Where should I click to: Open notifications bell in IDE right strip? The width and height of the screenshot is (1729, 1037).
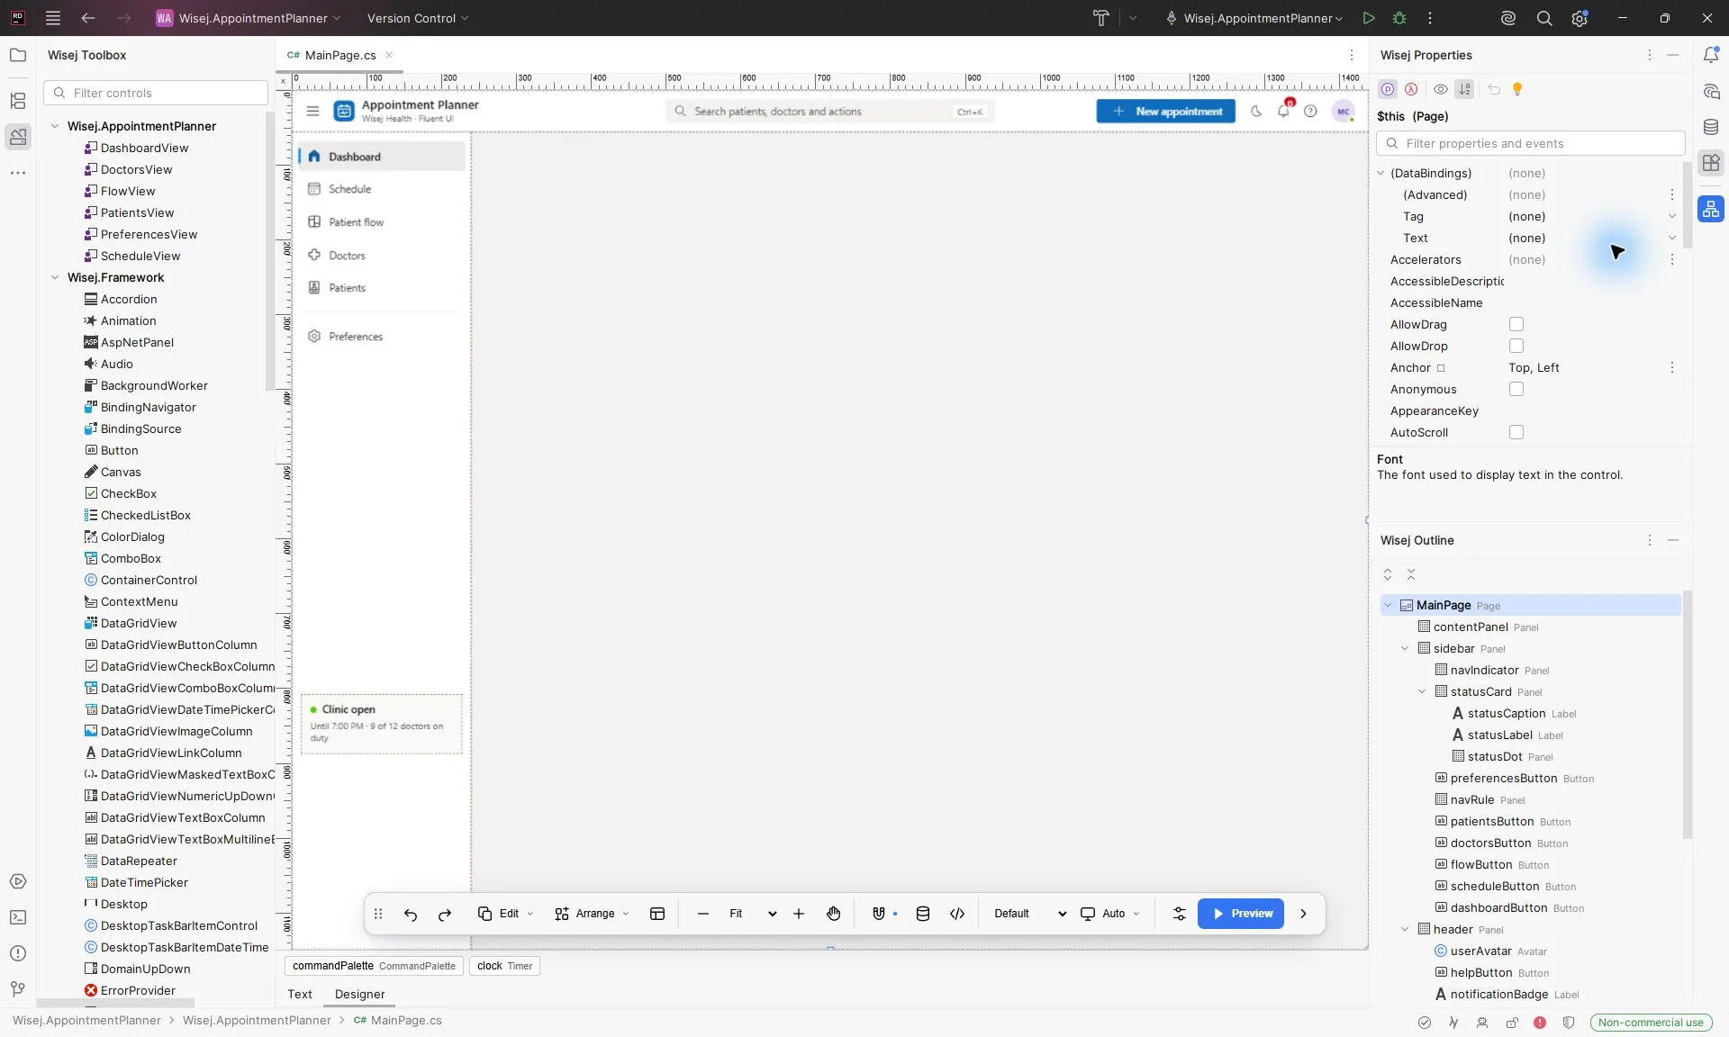pyautogui.click(x=1711, y=55)
